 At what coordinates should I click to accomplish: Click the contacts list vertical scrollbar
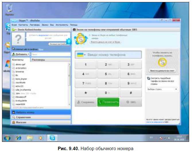pos(69,76)
